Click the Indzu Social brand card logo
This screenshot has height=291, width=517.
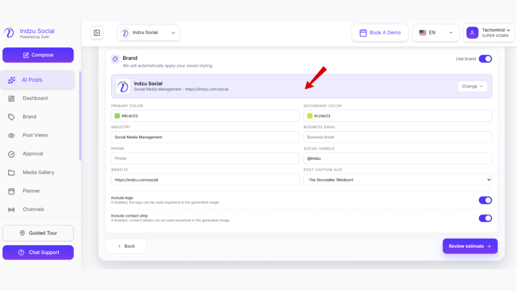coord(123,86)
